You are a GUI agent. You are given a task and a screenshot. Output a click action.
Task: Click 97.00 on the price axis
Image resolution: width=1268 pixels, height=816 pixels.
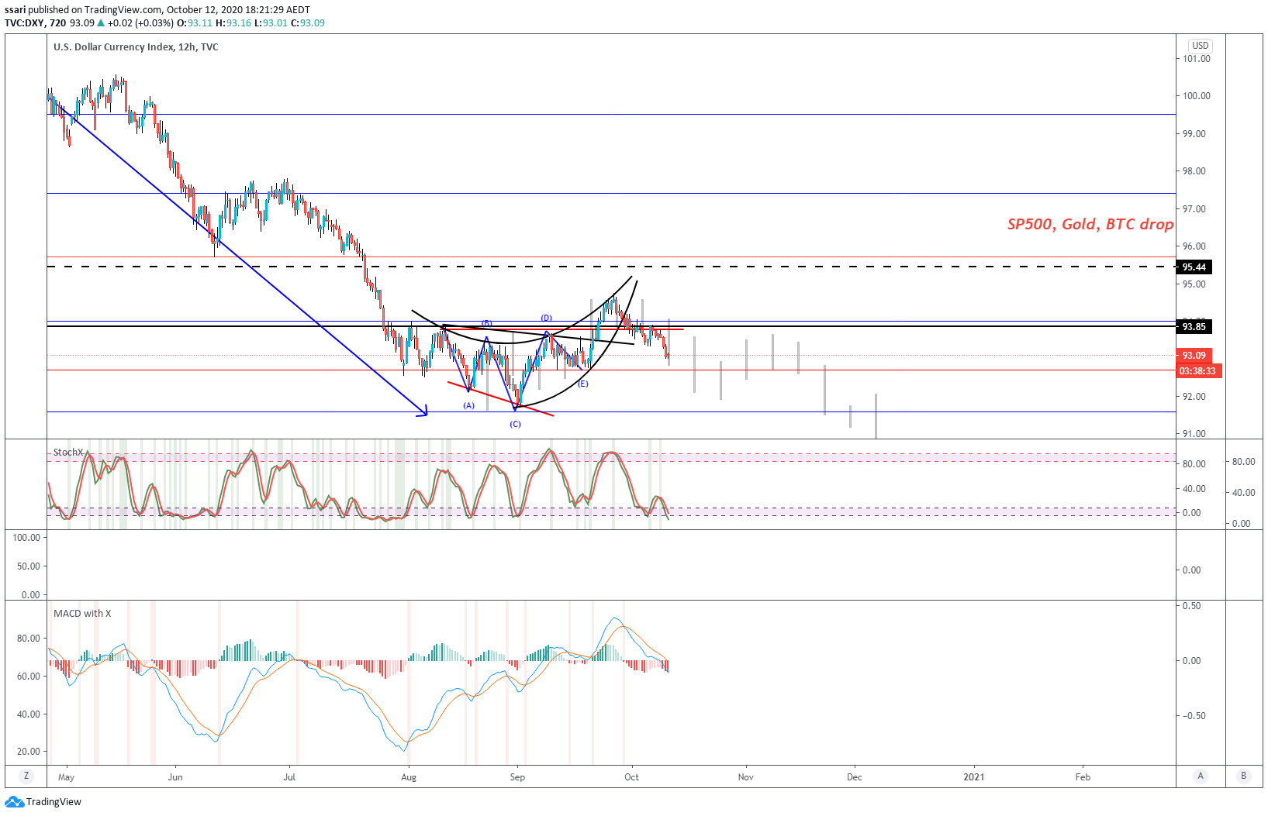tap(1194, 209)
